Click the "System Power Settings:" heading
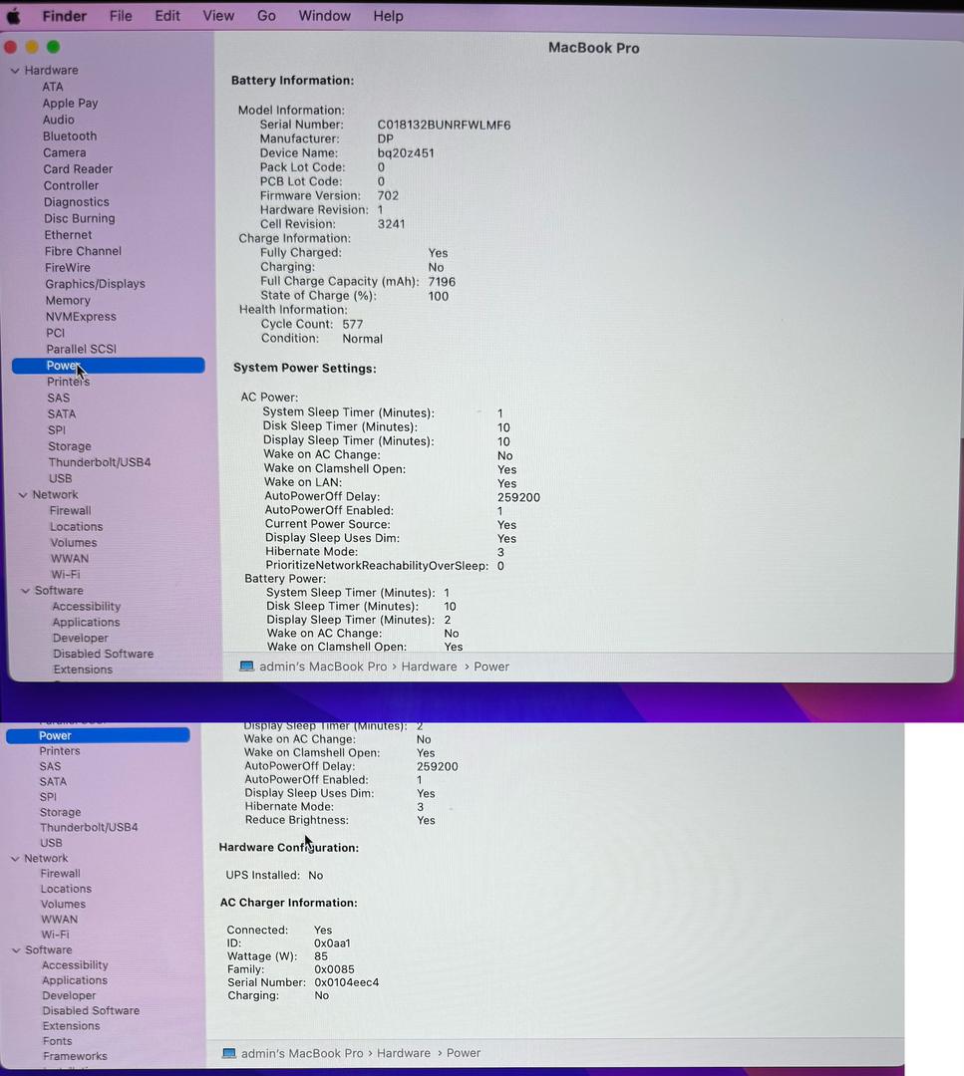The height and width of the screenshot is (1076, 964). pyautogui.click(x=305, y=369)
